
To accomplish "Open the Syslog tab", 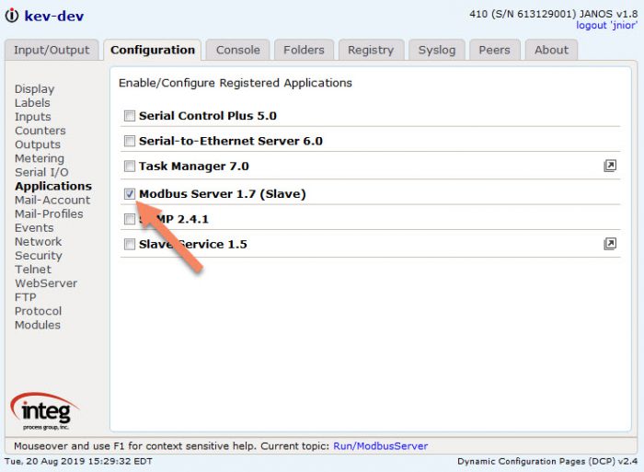I will pos(437,50).
